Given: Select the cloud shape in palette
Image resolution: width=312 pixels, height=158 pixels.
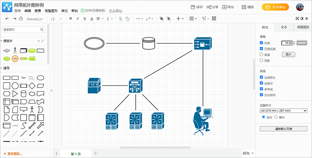Looking at the screenshot, I should pyautogui.click(x=32, y=94).
